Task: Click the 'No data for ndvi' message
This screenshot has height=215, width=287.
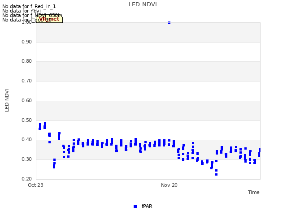Action: [x=22, y=11]
